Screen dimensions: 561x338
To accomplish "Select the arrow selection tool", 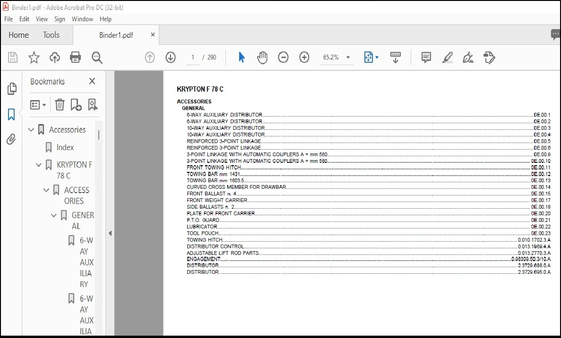I will [242, 57].
